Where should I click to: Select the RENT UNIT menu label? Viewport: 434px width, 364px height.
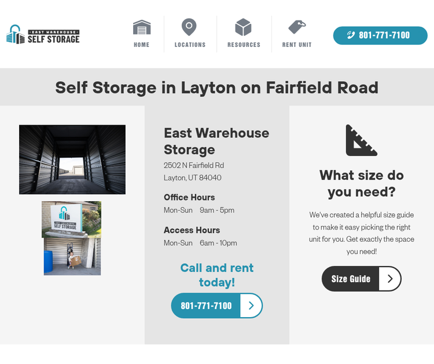point(297,45)
